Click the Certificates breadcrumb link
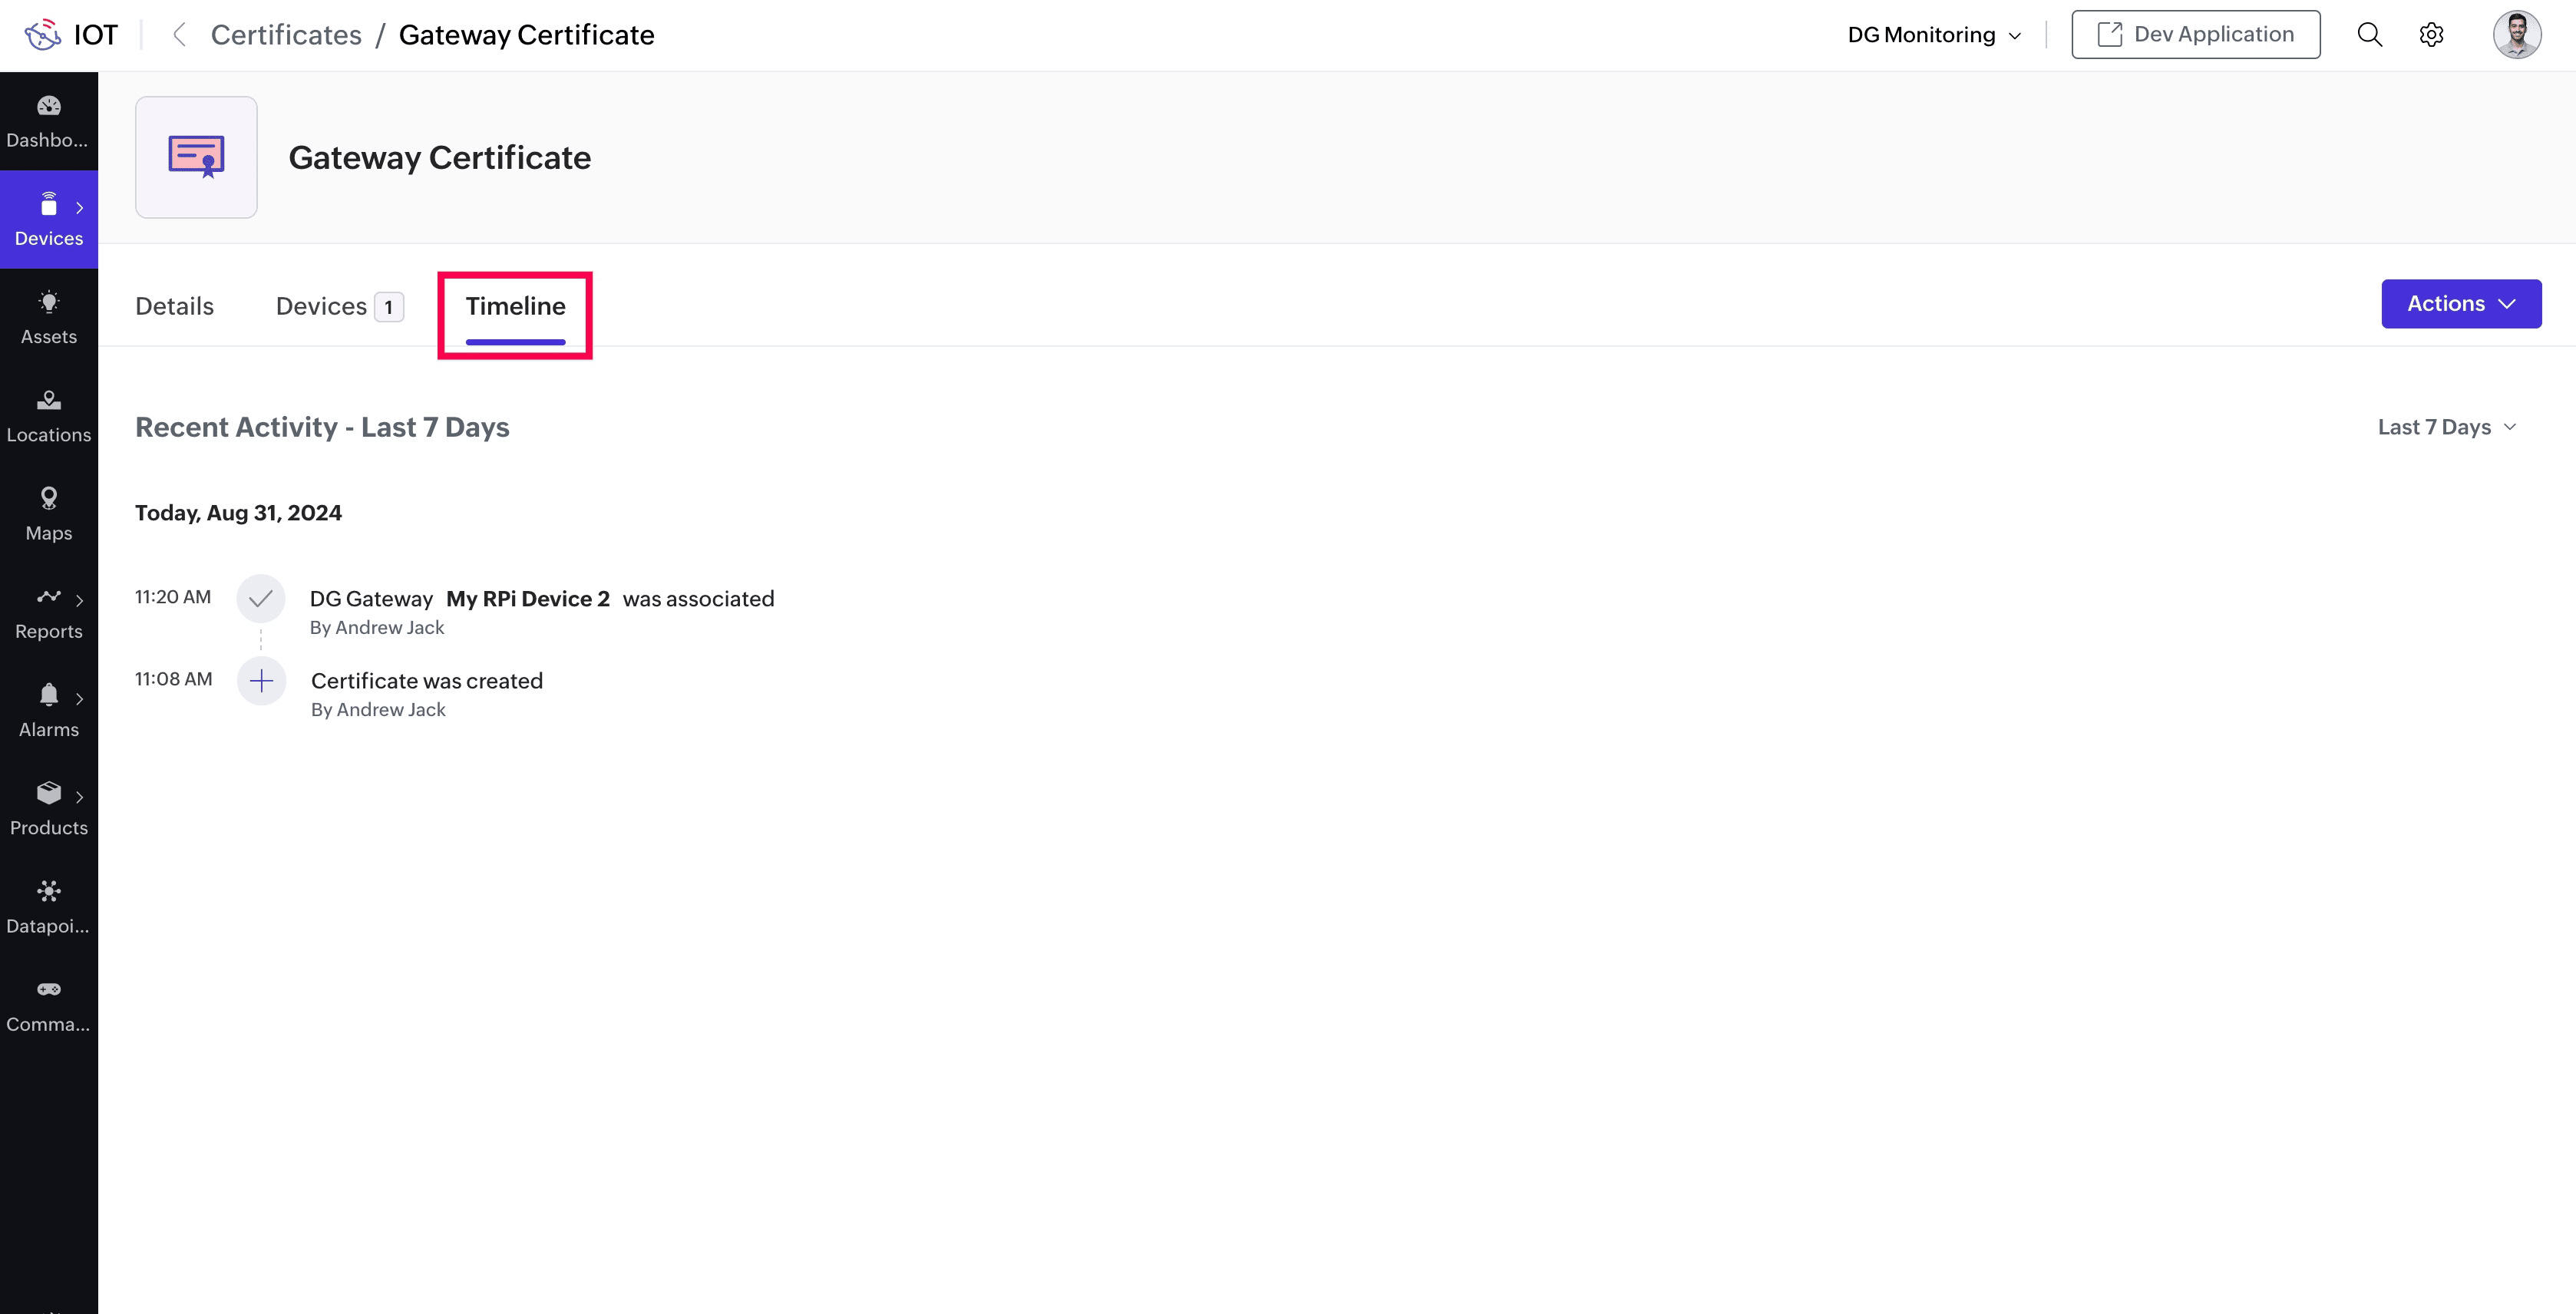Screen dimensions: 2576x1314 tap(286, 35)
